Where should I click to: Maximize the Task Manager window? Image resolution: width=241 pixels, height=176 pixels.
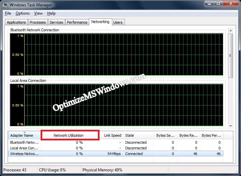218,3
